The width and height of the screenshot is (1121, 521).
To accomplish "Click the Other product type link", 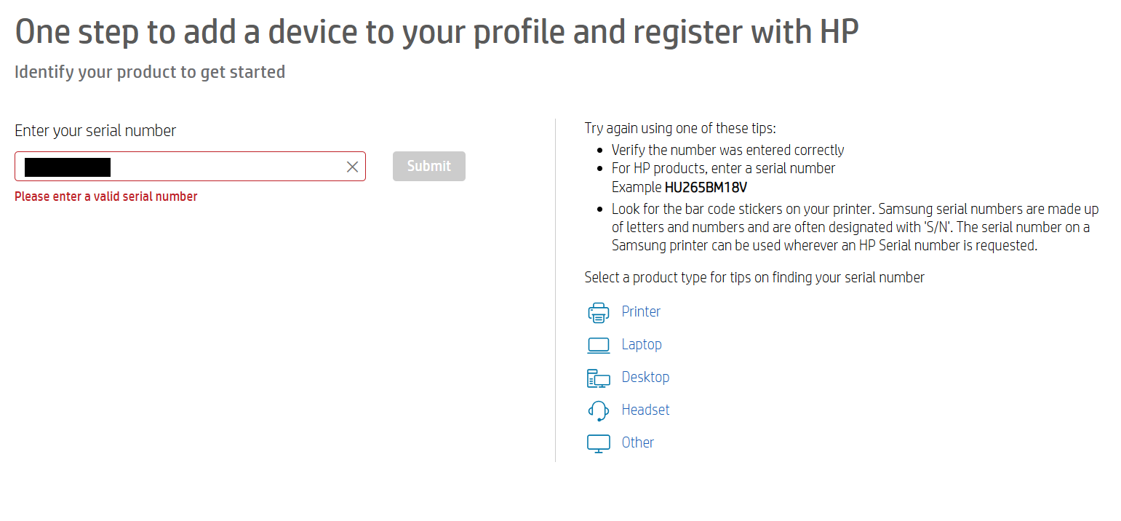I will (x=637, y=442).
